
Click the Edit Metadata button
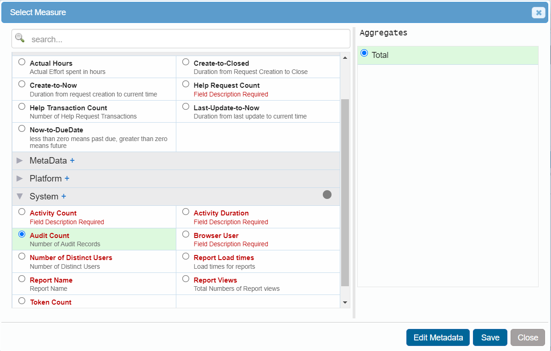click(438, 338)
